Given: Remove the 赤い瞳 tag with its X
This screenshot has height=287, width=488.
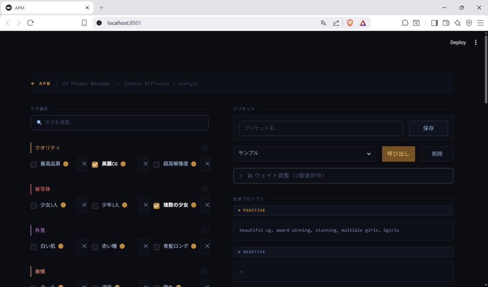Looking at the screenshot, I should (143, 246).
